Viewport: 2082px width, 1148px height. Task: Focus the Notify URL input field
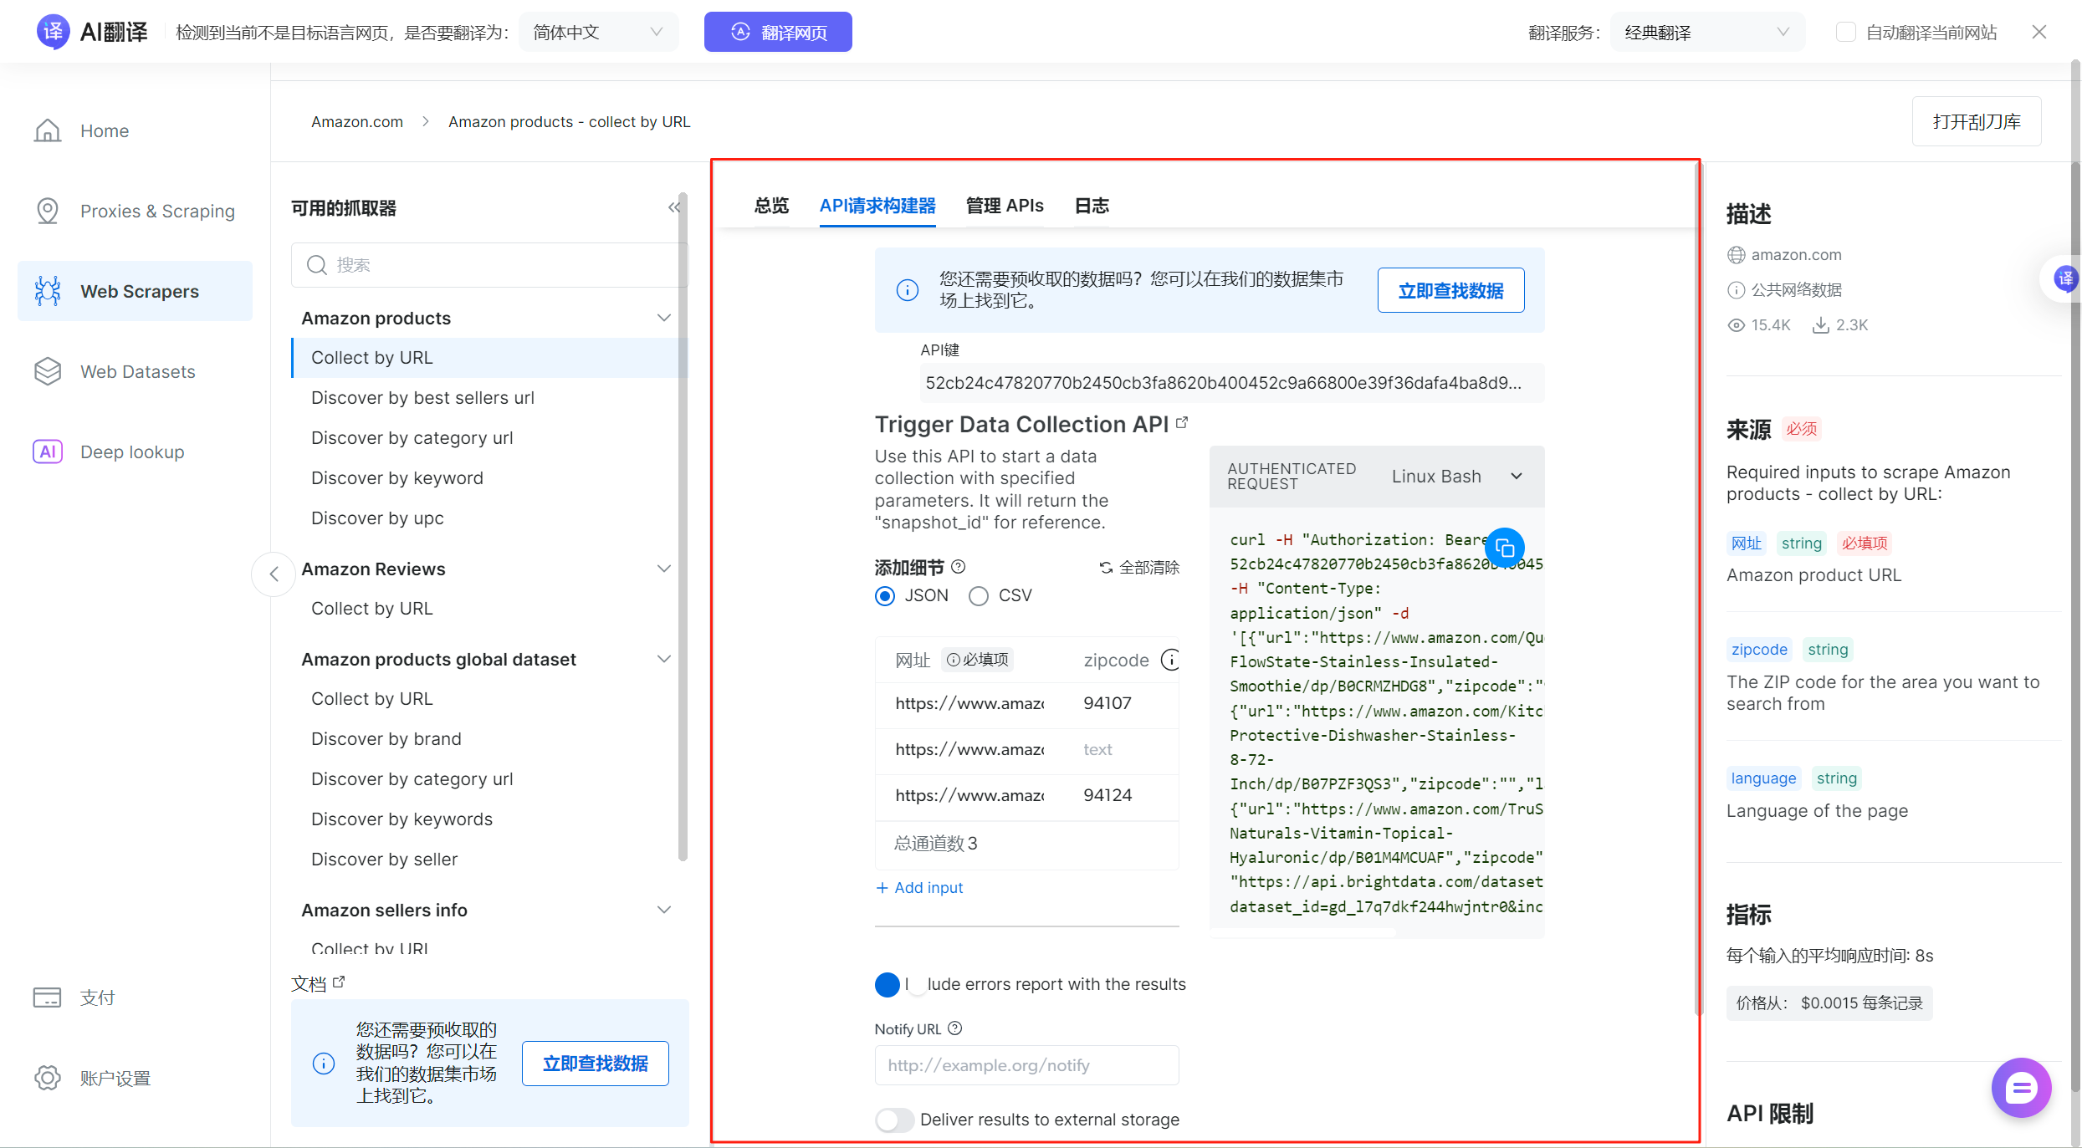[x=1026, y=1065]
